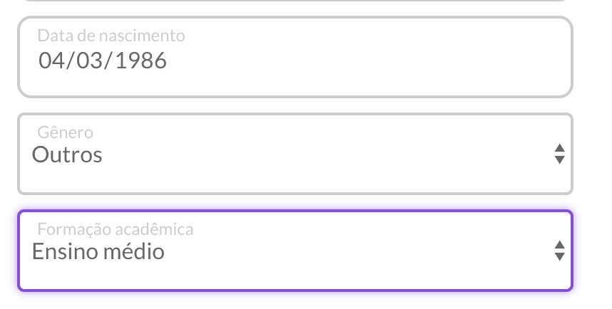
Task: Click the selected Outros value
Action: [x=67, y=154]
